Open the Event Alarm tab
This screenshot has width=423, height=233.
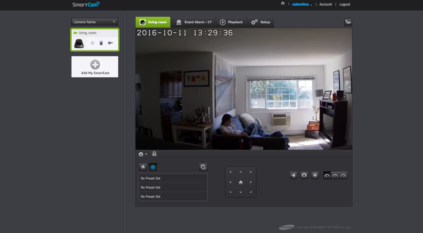click(194, 22)
